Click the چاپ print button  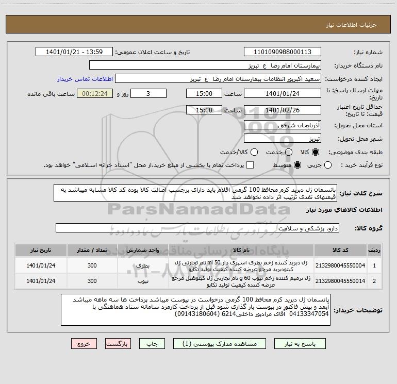(x=152, y=344)
